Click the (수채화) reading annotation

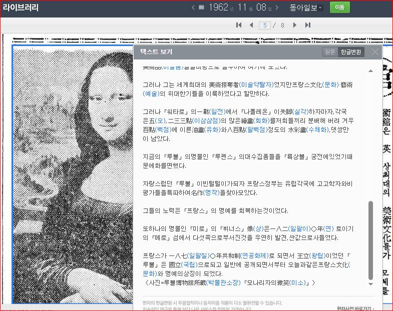pos(317,129)
